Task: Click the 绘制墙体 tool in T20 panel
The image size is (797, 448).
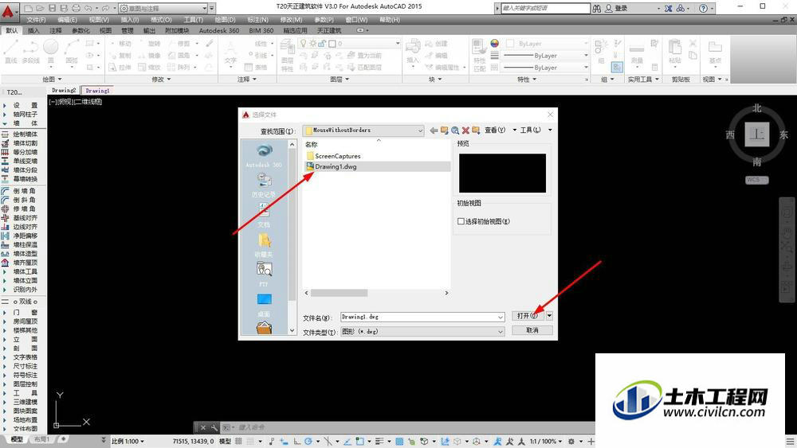Action: 25,134
